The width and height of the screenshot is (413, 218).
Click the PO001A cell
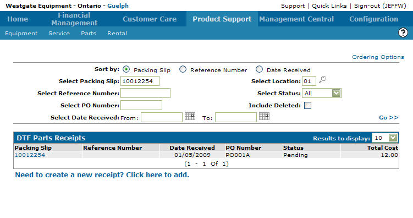[238, 155]
